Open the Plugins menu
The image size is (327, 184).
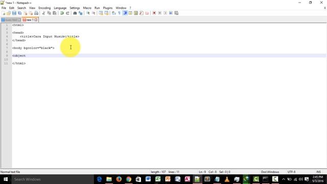tap(108, 8)
